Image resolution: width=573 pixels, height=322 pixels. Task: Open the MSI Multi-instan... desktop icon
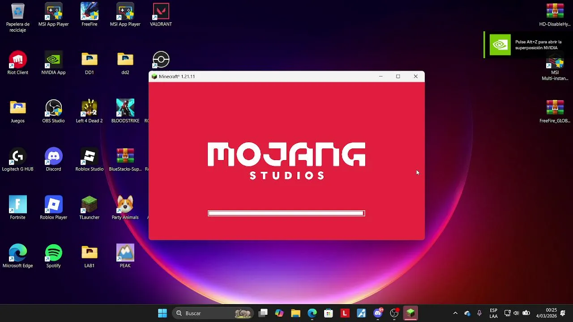[x=555, y=68]
